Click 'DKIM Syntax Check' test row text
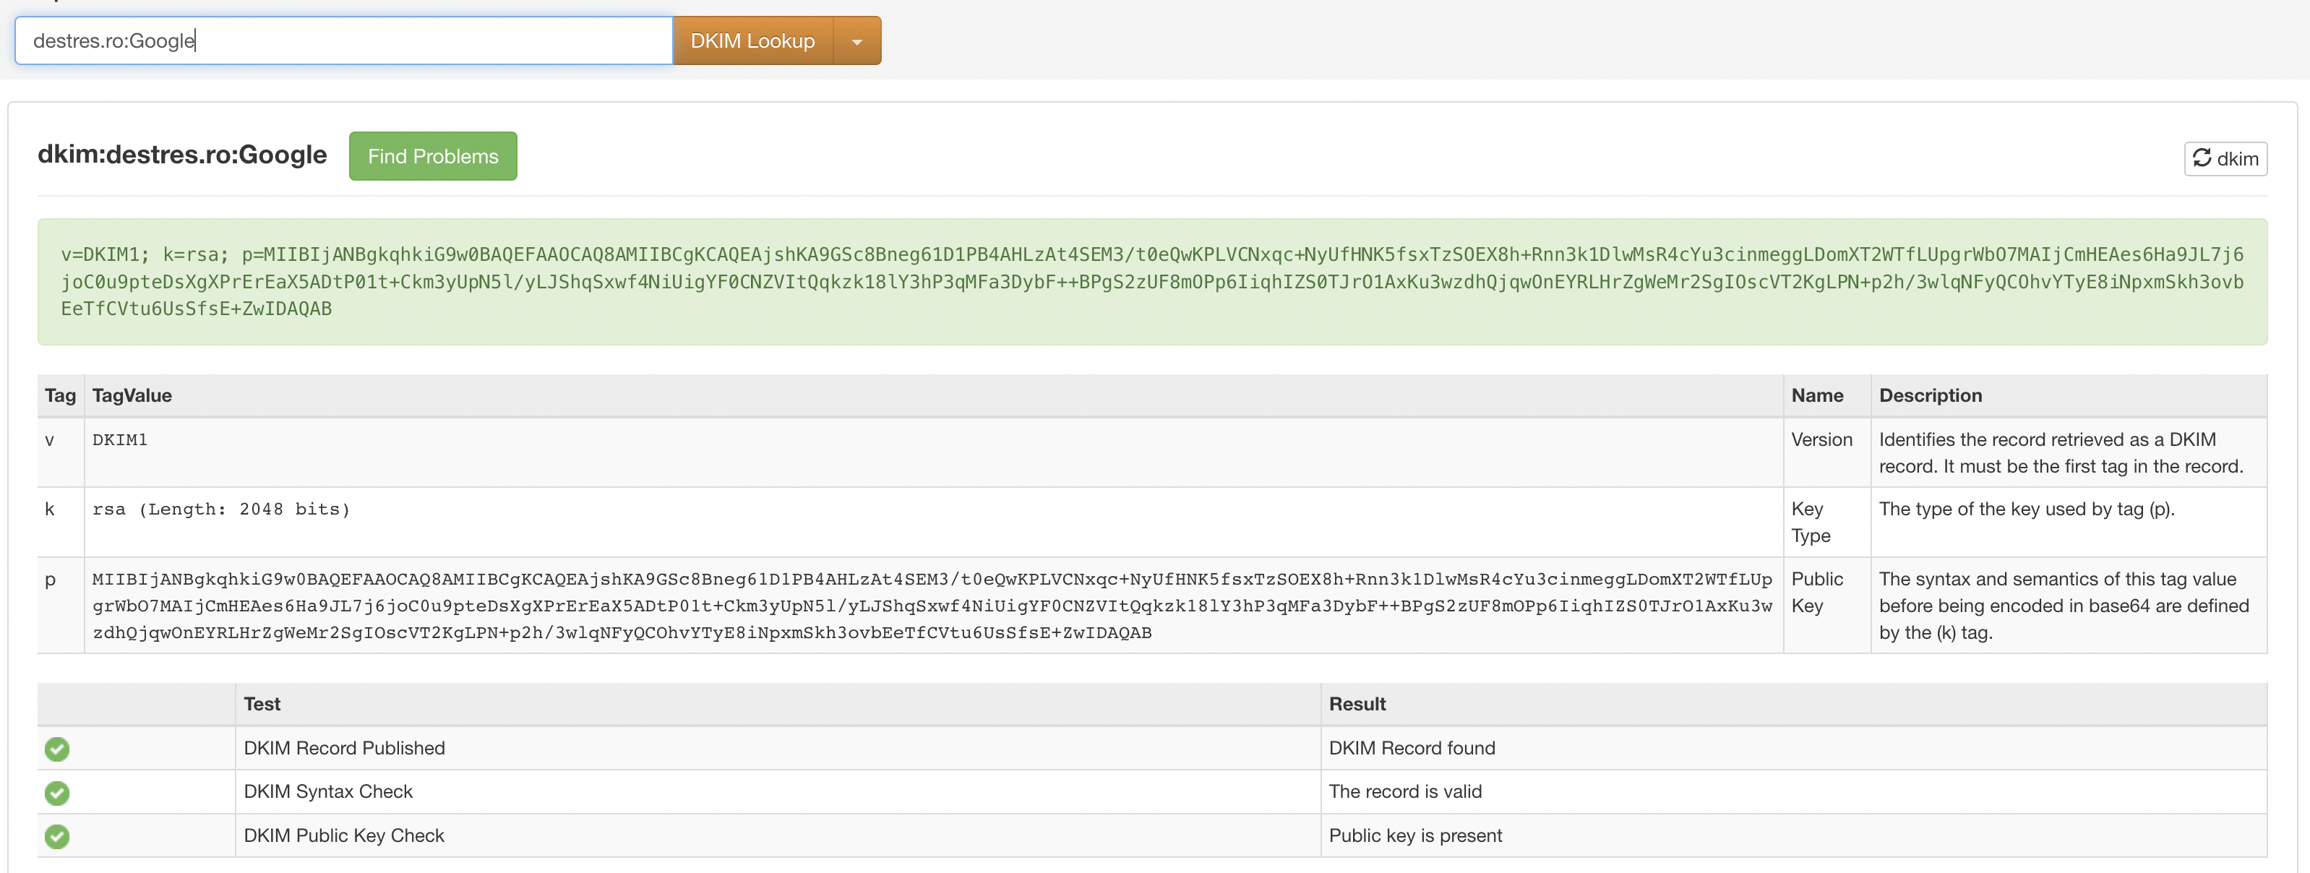The height and width of the screenshot is (873, 2310). point(328,791)
